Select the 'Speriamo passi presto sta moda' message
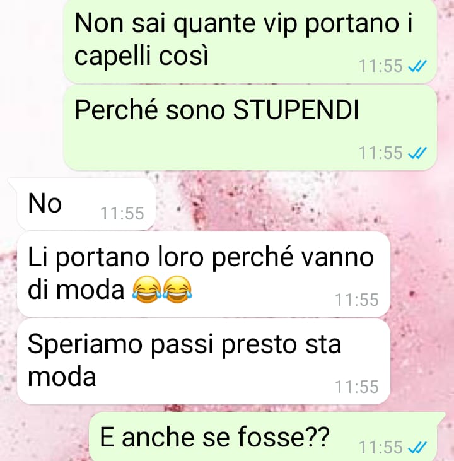Image resolution: width=454 pixels, height=461 pixels. click(204, 361)
